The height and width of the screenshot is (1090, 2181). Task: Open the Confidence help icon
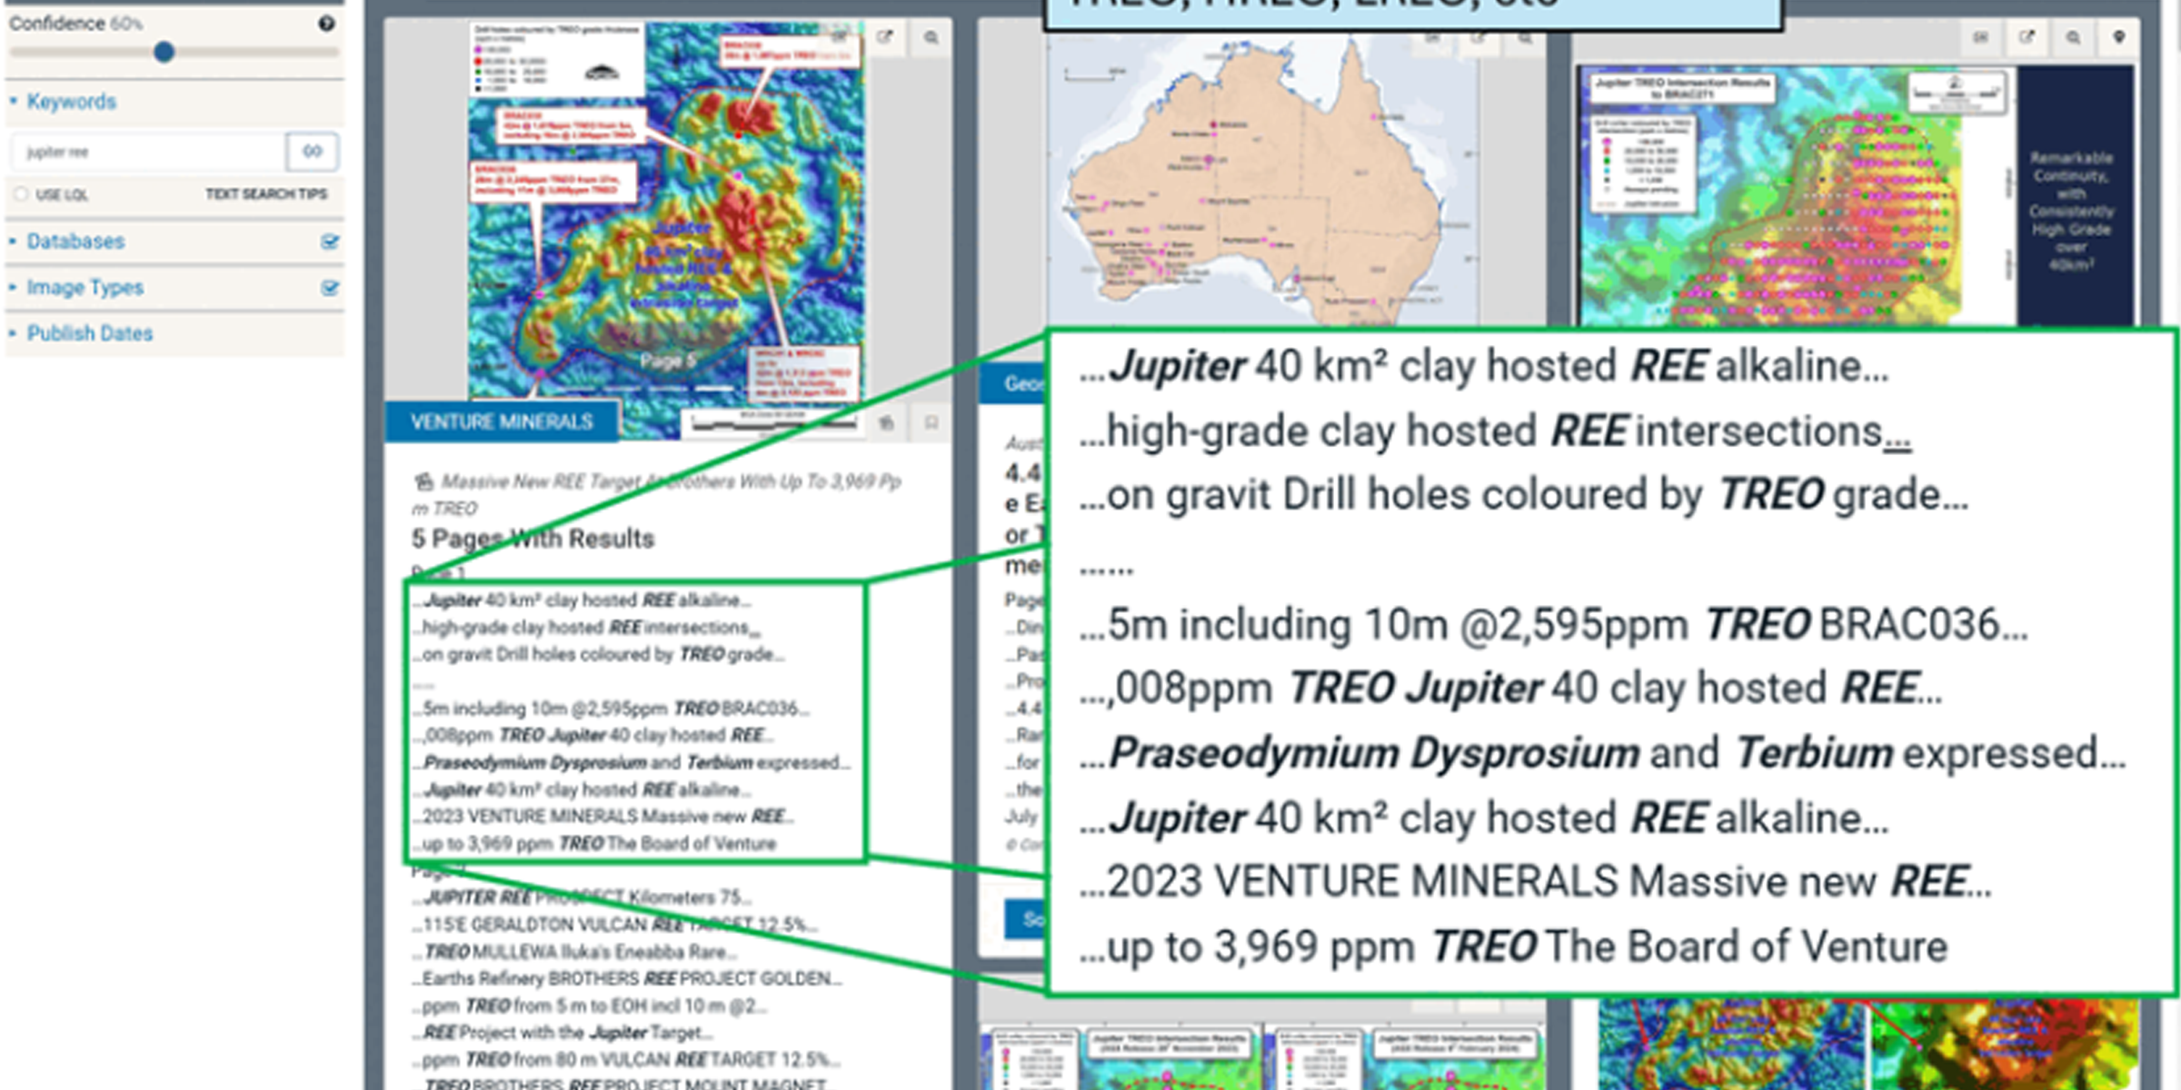pyautogui.click(x=326, y=24)
